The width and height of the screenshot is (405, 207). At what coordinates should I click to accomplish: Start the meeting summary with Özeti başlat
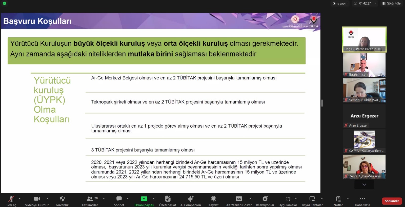[x=168, y=199]
